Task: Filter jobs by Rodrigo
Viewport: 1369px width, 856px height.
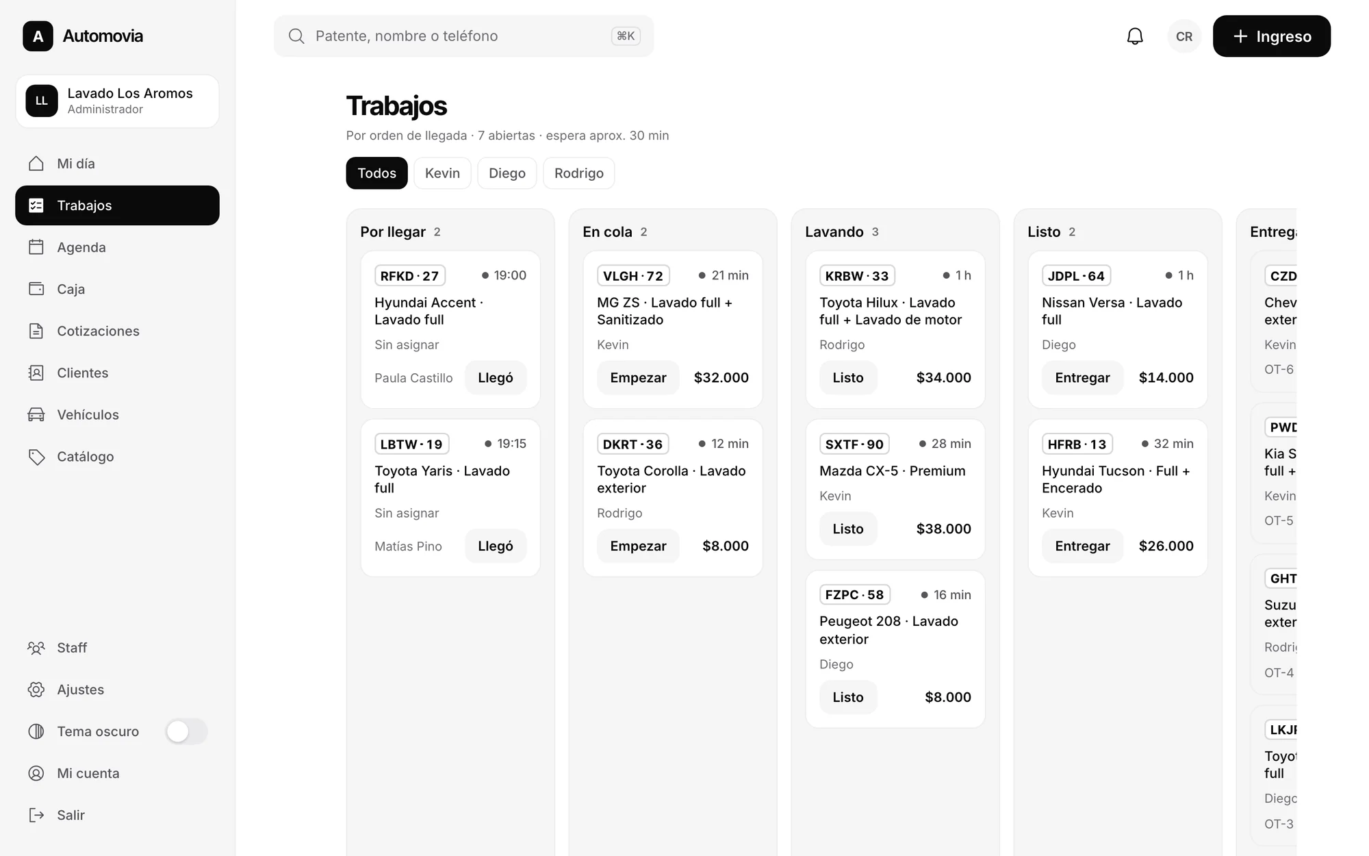Action: coord(579,173)
